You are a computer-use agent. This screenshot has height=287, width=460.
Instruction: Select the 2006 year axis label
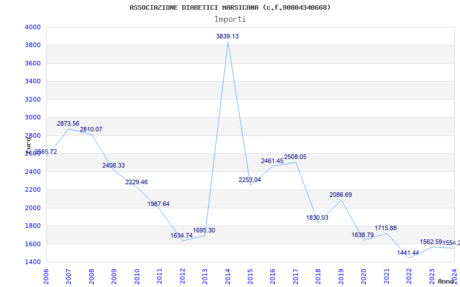tap(46, 277)
